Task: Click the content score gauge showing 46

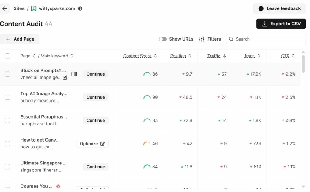Action: pyautogui.click(x=147, y=144)
